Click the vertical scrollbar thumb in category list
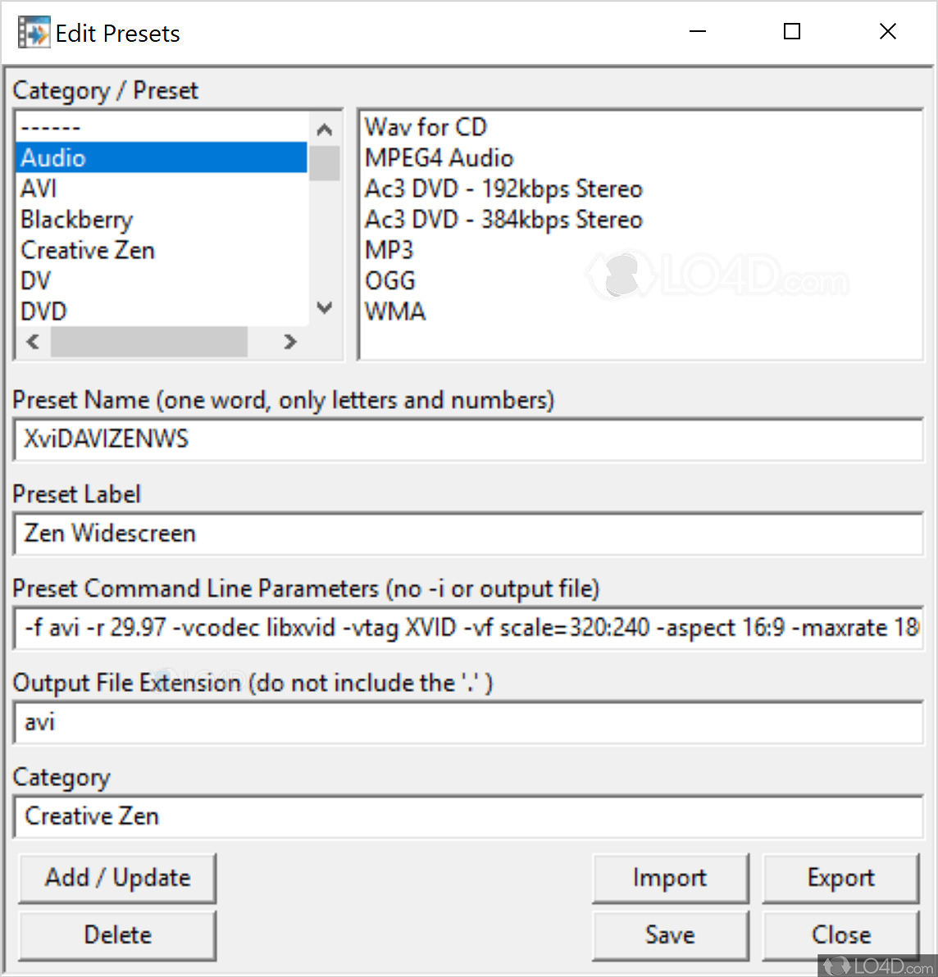 click(324, 163)
